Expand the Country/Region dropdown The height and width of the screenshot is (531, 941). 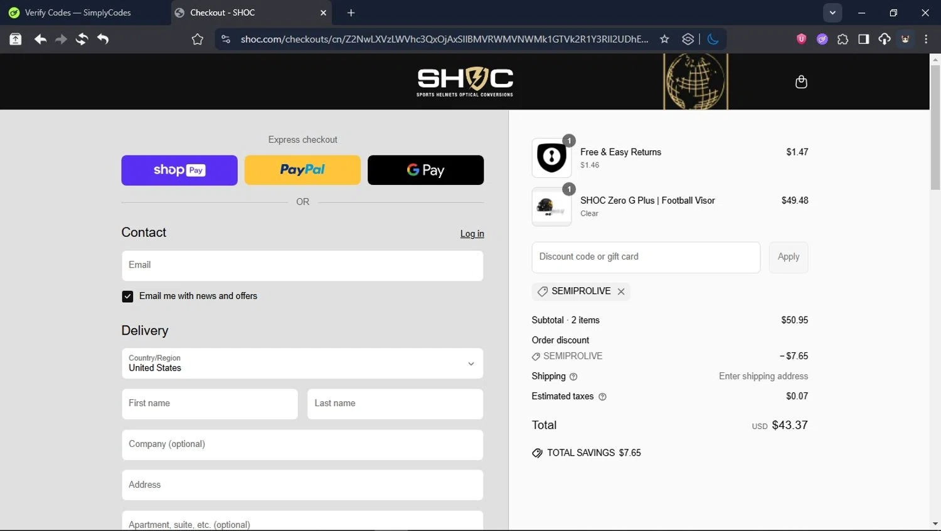(302, 364)
